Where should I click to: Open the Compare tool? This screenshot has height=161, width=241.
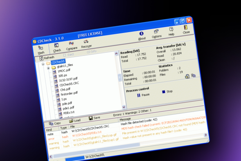[x=71, y=46]
